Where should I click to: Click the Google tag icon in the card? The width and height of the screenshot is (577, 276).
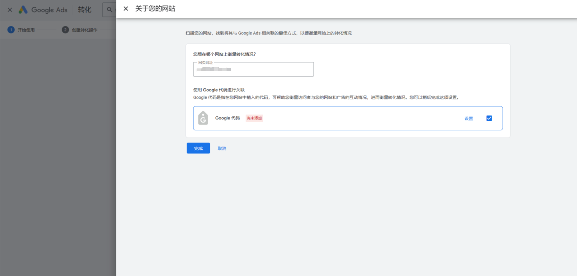click(203, 118)
